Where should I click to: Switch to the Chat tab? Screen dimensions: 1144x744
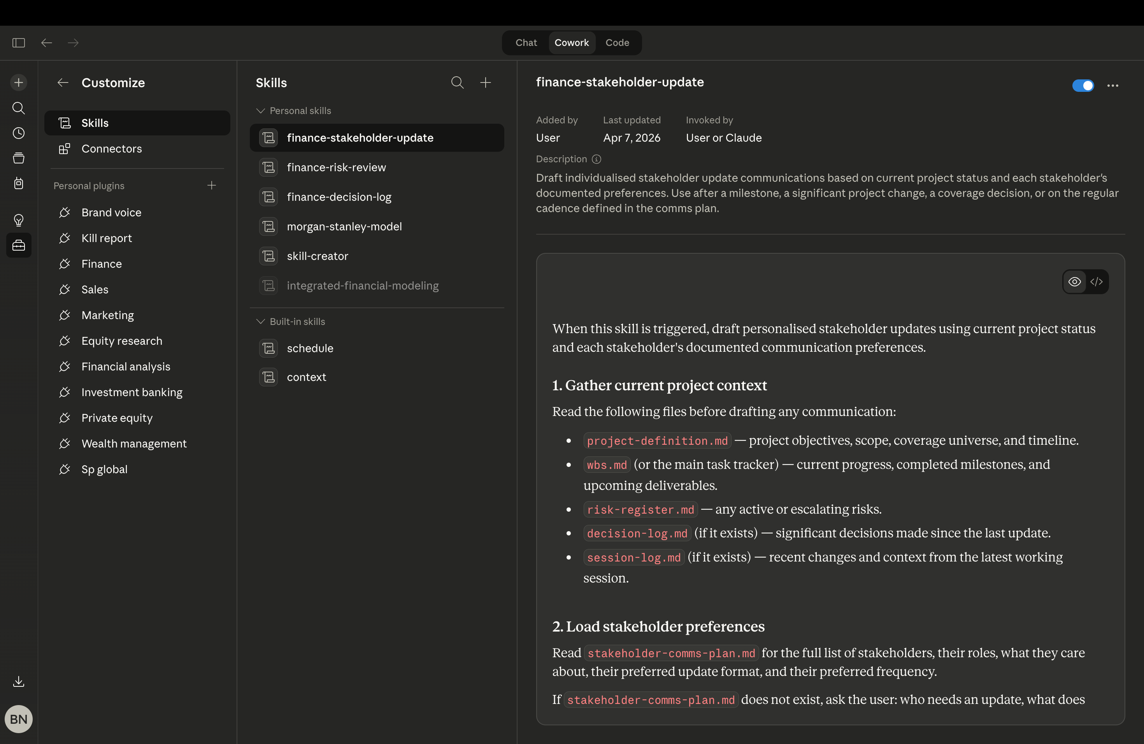pyautogui.click(x=526, y=43)
